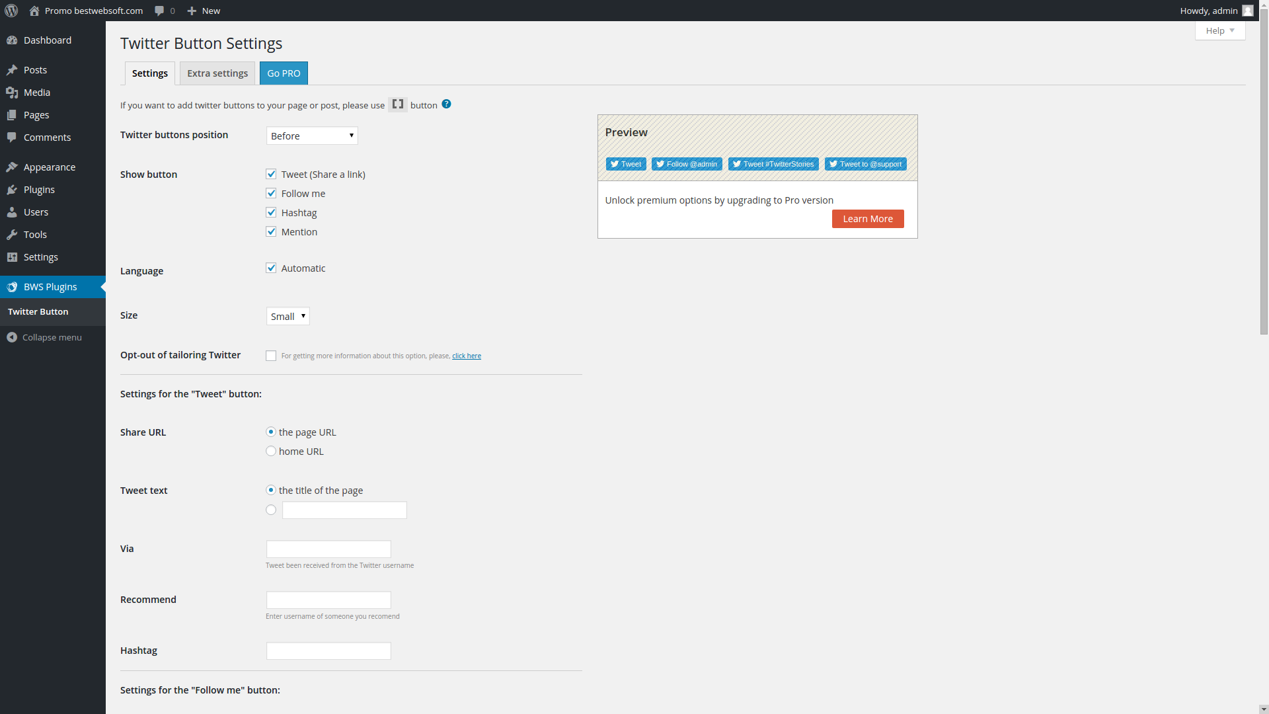Switch to the Extra settings tab
The height and width of the screenshot is (714, 1269).
(217, 73)
